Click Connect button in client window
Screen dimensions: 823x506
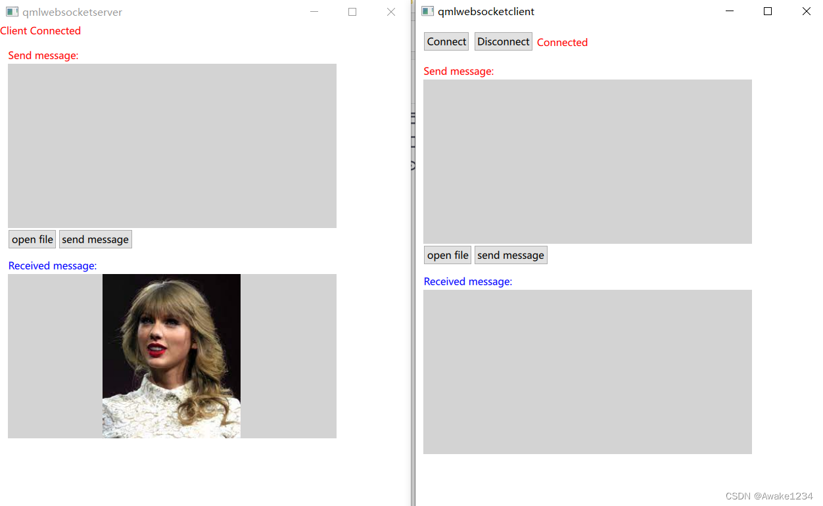pyautogui.click(x=446, y=41)
